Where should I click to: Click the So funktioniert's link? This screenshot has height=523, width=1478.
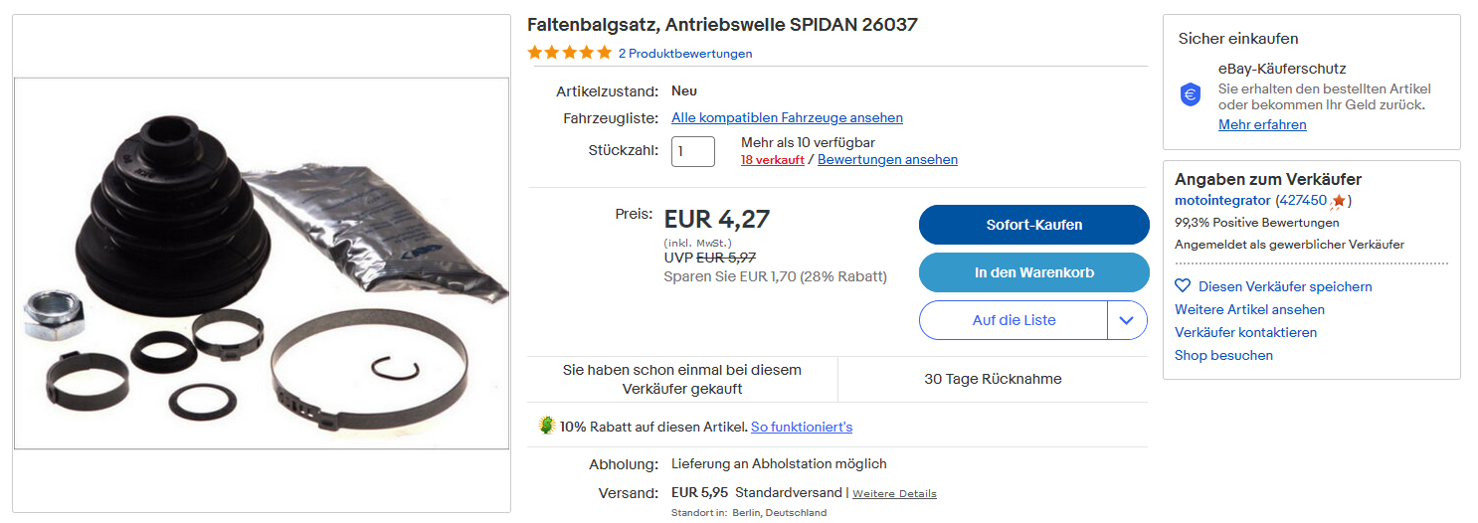tap(801, 427)
